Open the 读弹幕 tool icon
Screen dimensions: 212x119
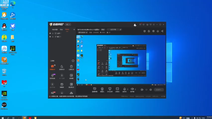71,76
